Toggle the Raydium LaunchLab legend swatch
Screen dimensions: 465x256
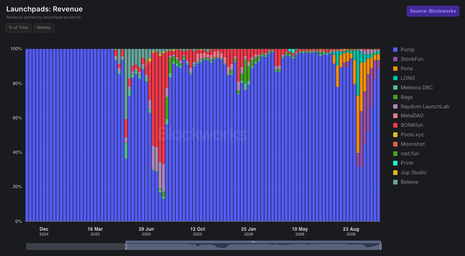pyautogui.click(x=395, y=106)
